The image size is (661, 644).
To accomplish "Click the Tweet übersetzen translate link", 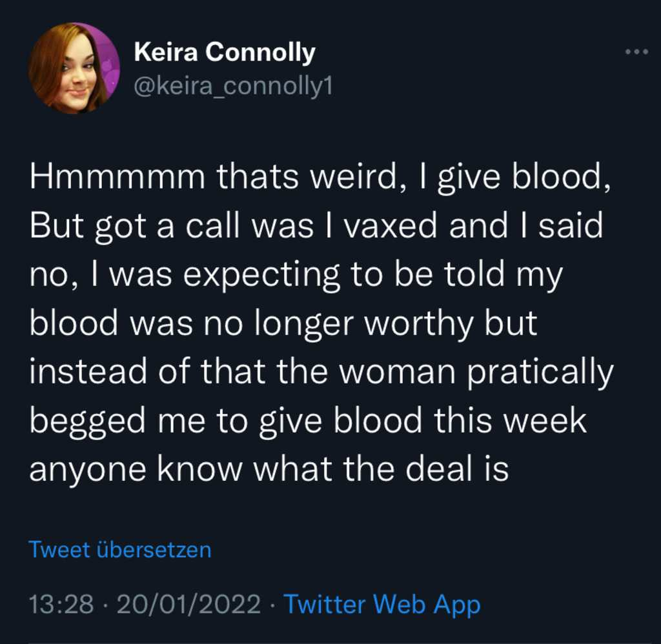I will tap(120, 550).
